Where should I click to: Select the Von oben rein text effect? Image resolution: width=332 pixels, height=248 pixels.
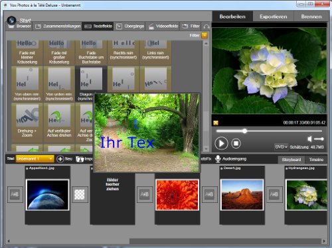[x=27, y=84]
